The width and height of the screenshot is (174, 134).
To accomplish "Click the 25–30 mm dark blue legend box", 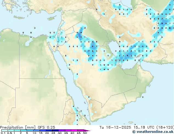I will coord(55,130).
